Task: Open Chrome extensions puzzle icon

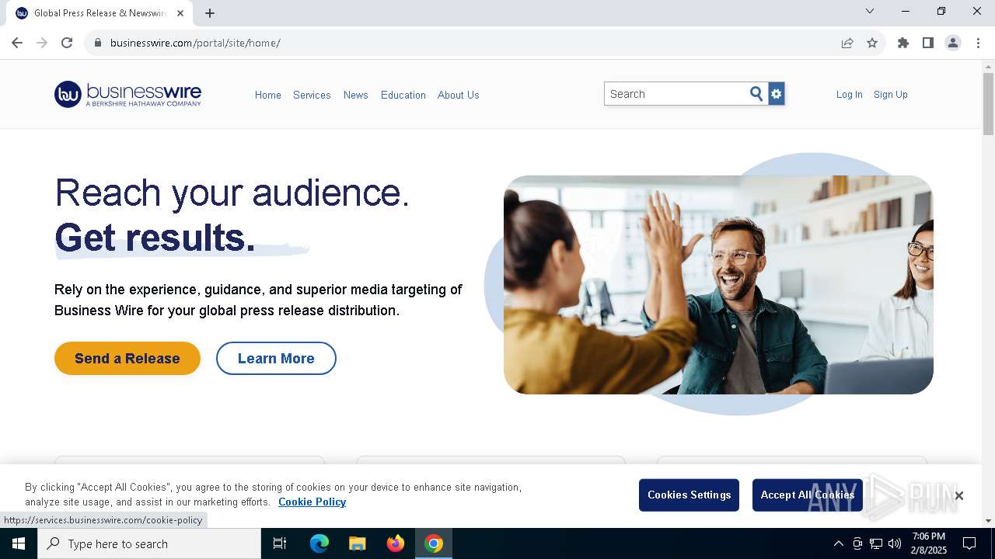Action: (903, 43)
